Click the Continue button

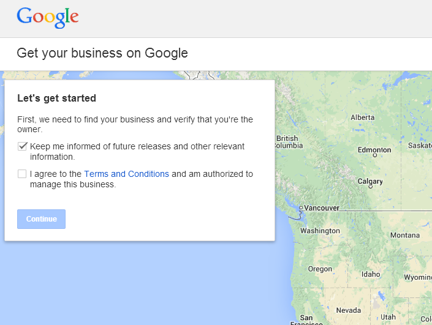point(41,219)
